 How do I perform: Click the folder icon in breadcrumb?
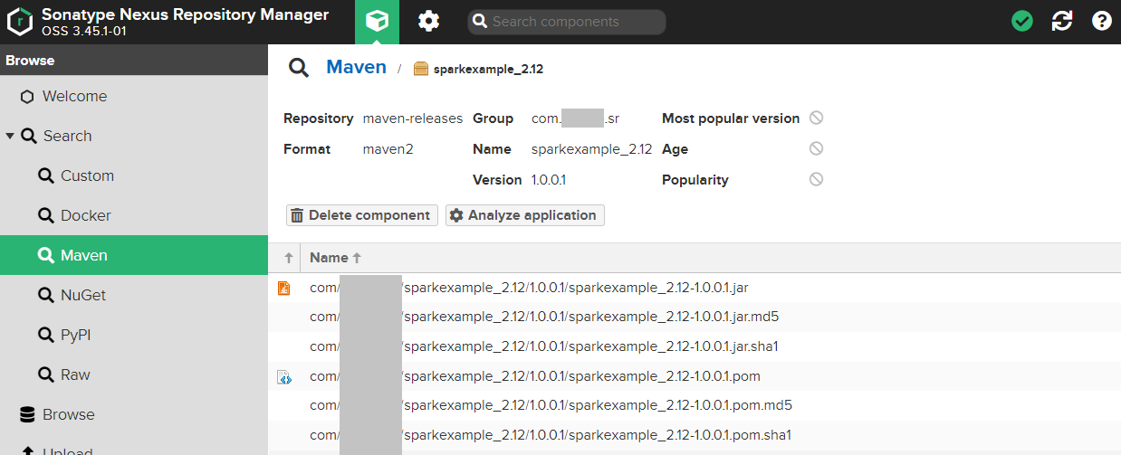(x=420, y=69)
